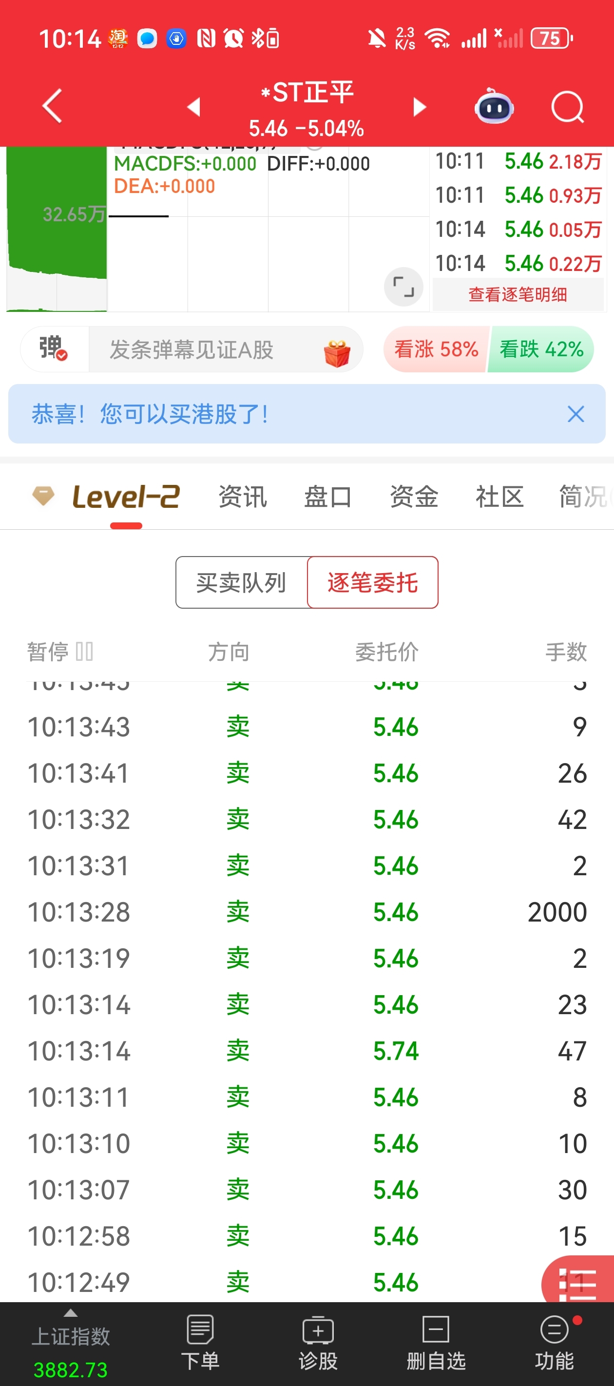Switch to next stock with right triangle

coord(419,107)
